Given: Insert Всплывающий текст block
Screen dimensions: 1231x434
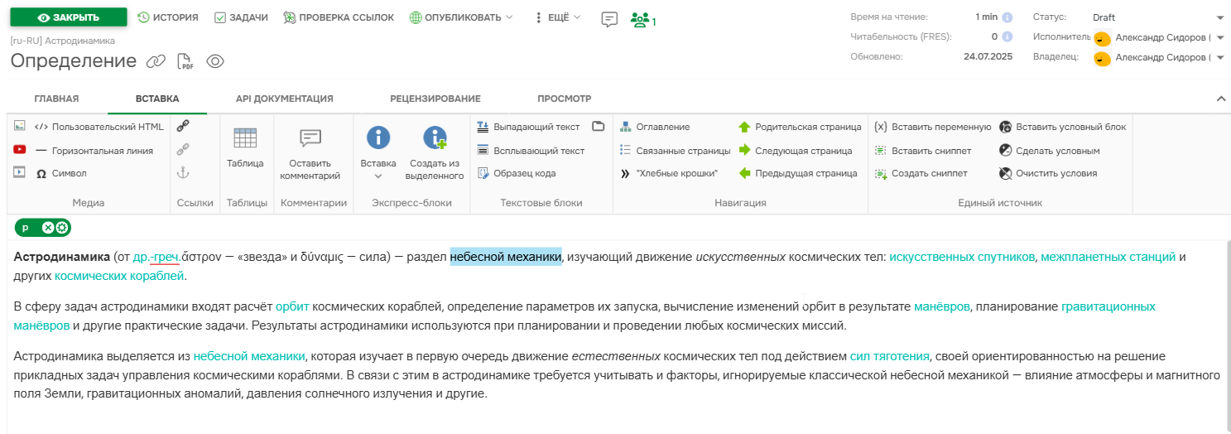Looking at the screenshot, I should (531, 151).
